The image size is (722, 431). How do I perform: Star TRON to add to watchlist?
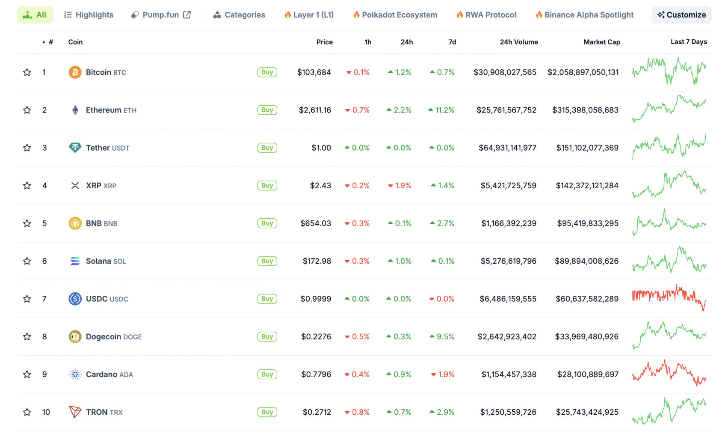[27, 412]
